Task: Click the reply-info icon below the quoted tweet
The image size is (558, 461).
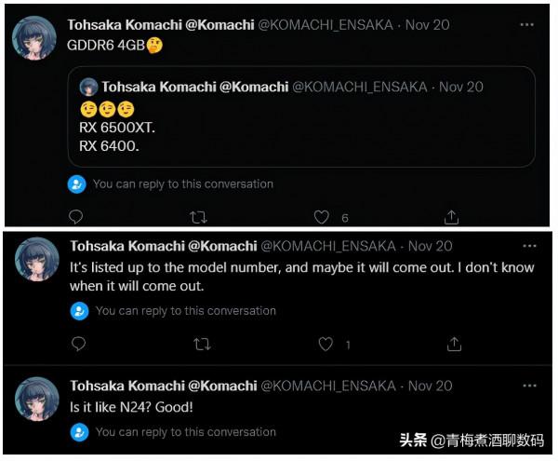Action: tap(77, 184)
